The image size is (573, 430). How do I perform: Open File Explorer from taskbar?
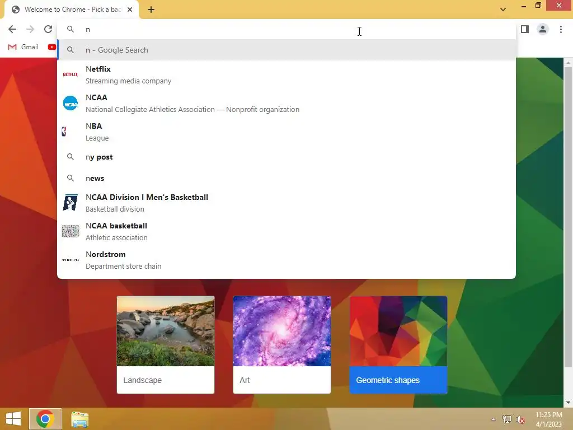(x=79, y=419)
